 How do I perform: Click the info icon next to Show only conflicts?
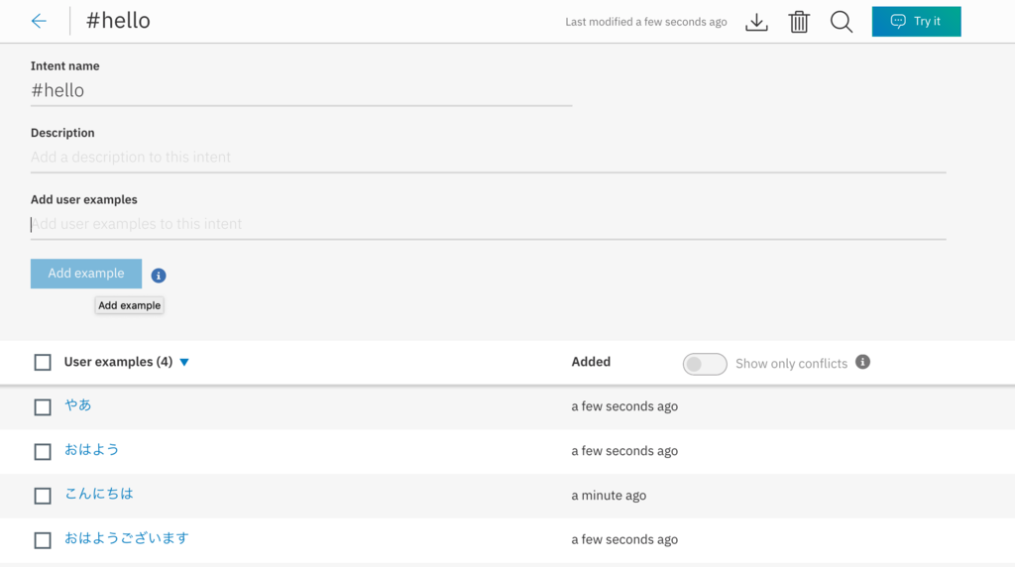[x=862, y=362]
